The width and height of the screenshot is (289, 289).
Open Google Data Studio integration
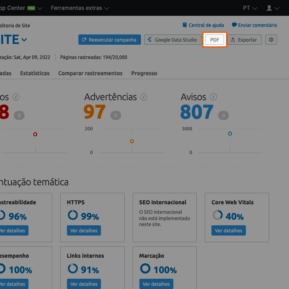173,40
